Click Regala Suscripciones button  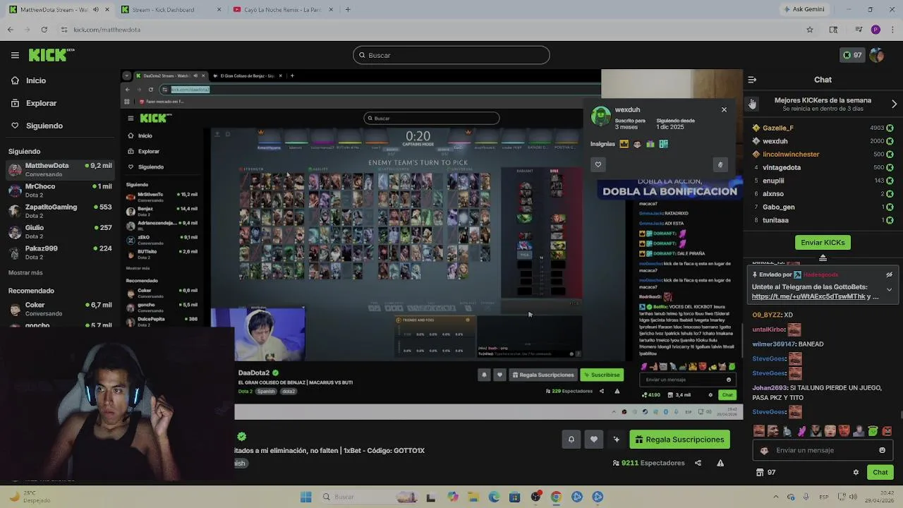point(679,440)
